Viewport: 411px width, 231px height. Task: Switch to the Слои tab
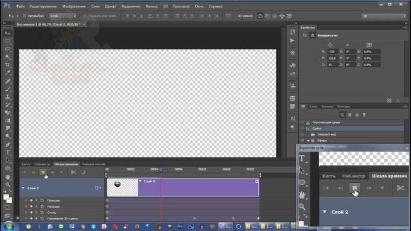(313, 107)
